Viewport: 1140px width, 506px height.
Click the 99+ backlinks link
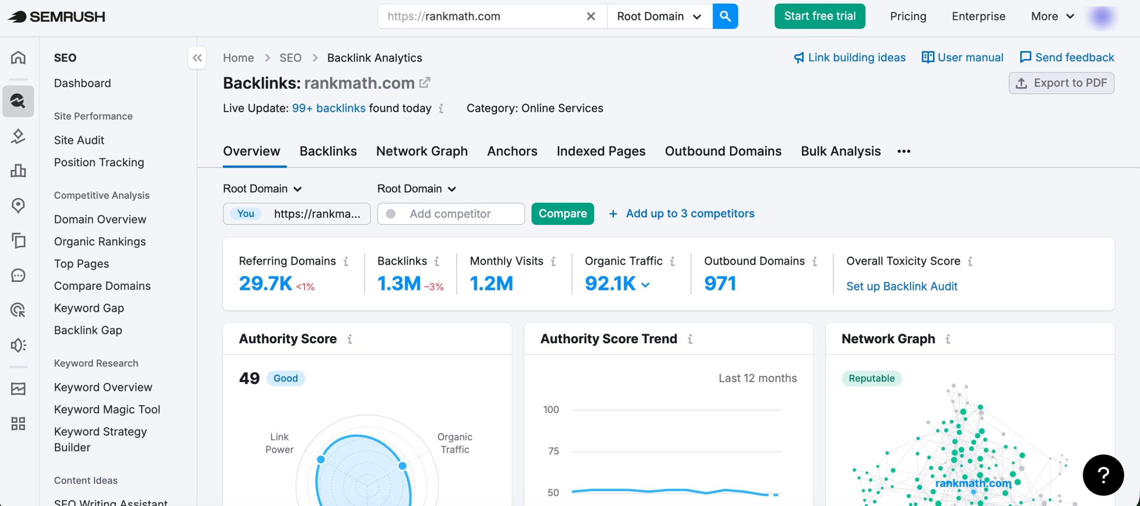coord(329,108)
